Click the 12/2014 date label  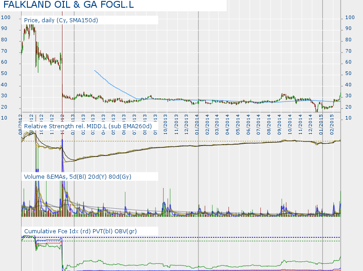pyautogui.click(x=311, y=125)
